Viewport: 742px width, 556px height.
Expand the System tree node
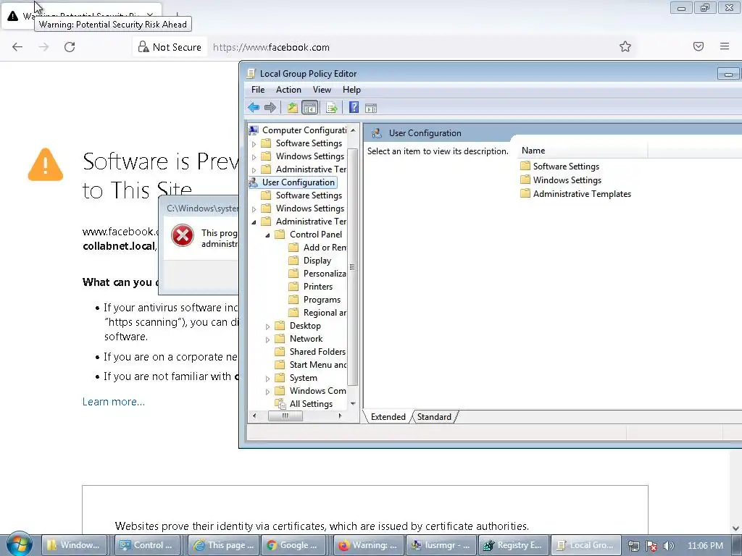268,379
